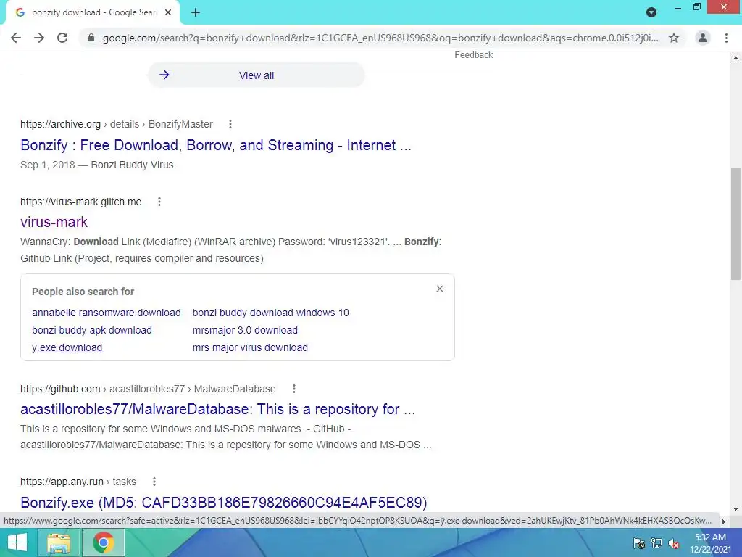Open File Explorer from the taskbar

coord(59,542)
